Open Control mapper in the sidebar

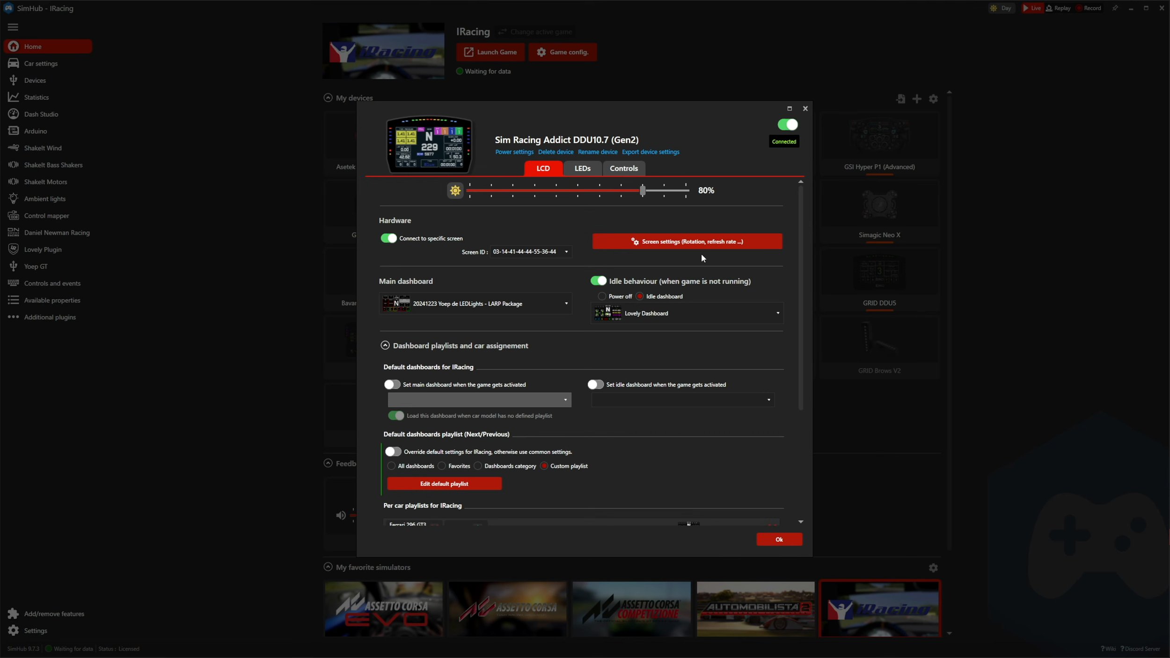click(x=47, y=216)
